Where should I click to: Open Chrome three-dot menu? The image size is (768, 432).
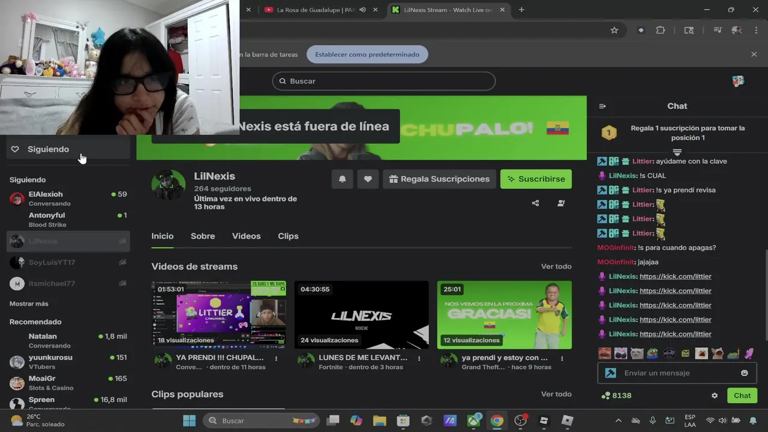[756, 30]
